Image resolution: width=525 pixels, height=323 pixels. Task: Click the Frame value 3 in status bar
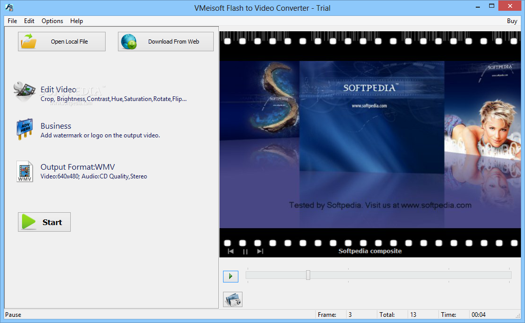pos(350,315)
